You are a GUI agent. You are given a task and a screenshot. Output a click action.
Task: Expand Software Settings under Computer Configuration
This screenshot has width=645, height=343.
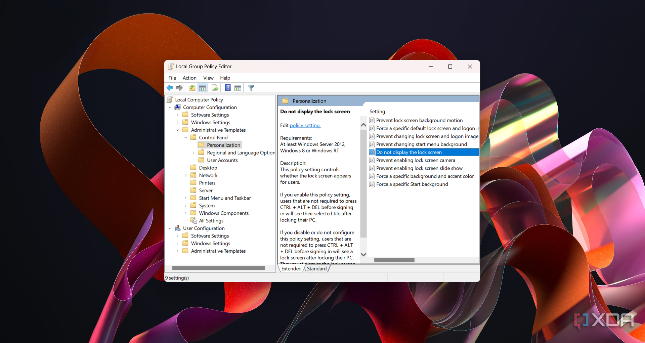pos(178,115)
